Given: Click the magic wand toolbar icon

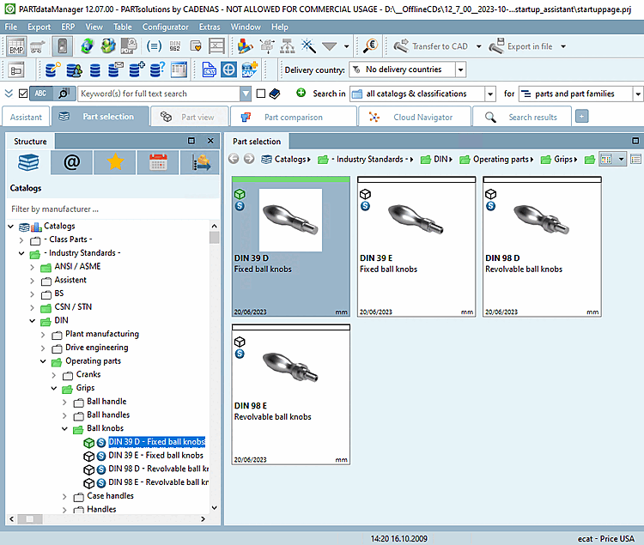Looking at the screenshot, I should pyautogui.click(x=308, y=46).
